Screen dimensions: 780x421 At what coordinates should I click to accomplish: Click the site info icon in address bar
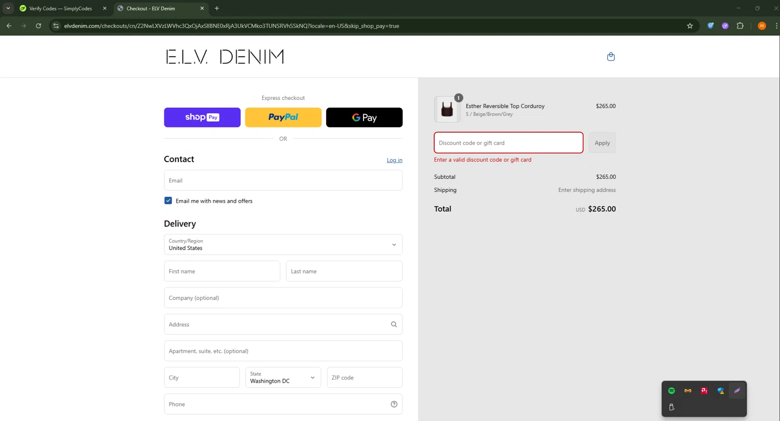(56, 25)
